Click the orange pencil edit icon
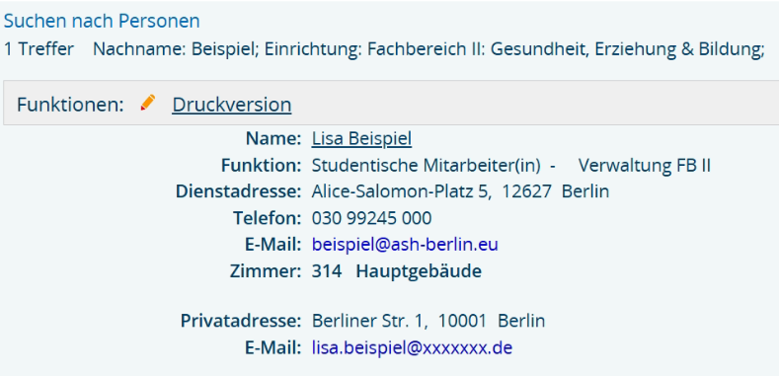779x376 pixels. pyautogui.click(x=147, y=103)
